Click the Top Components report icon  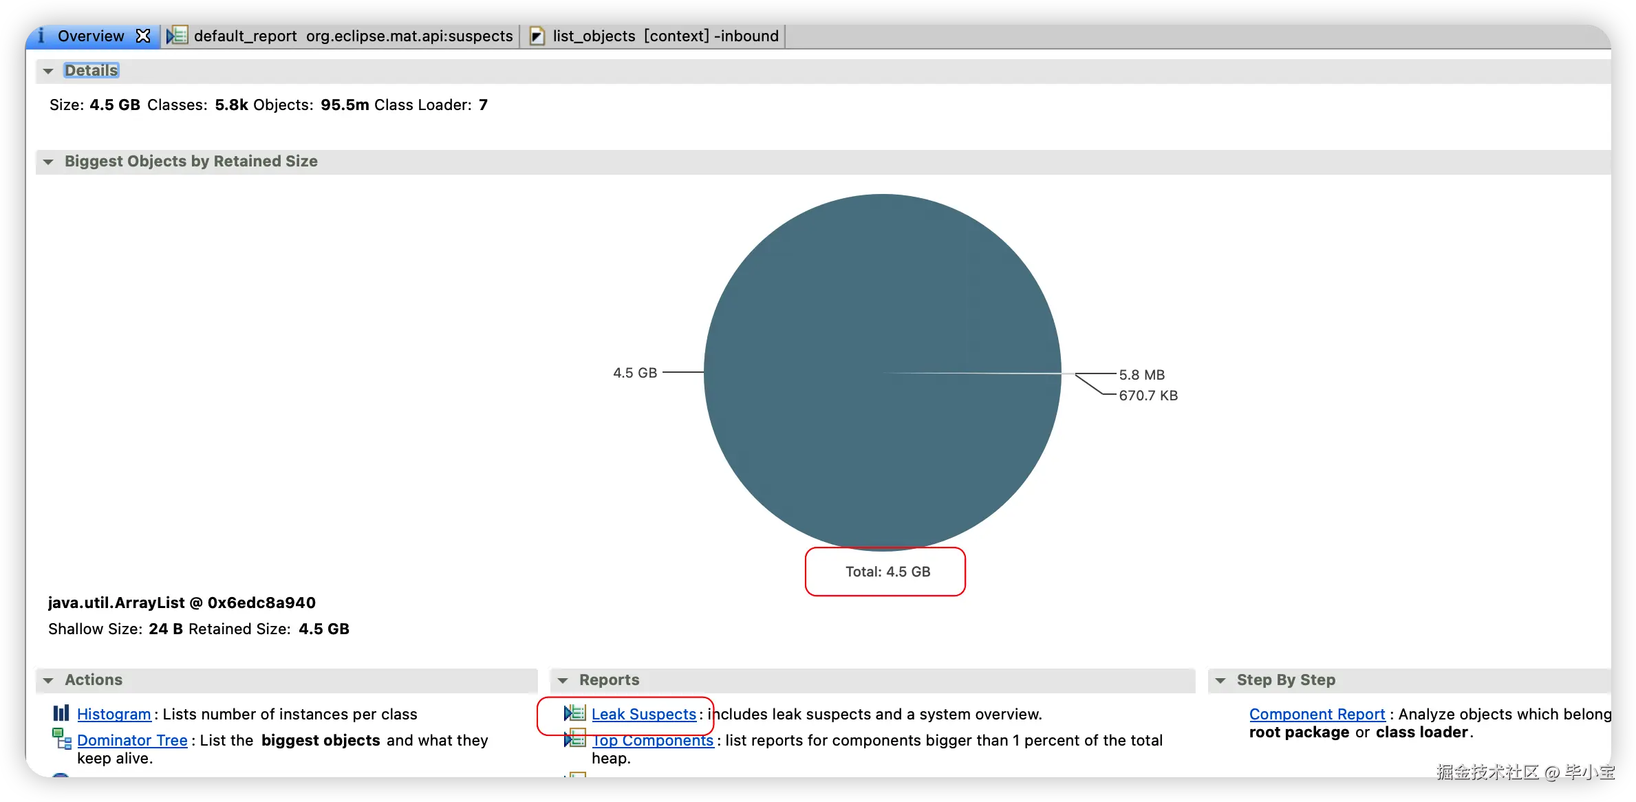click(574, 739)
